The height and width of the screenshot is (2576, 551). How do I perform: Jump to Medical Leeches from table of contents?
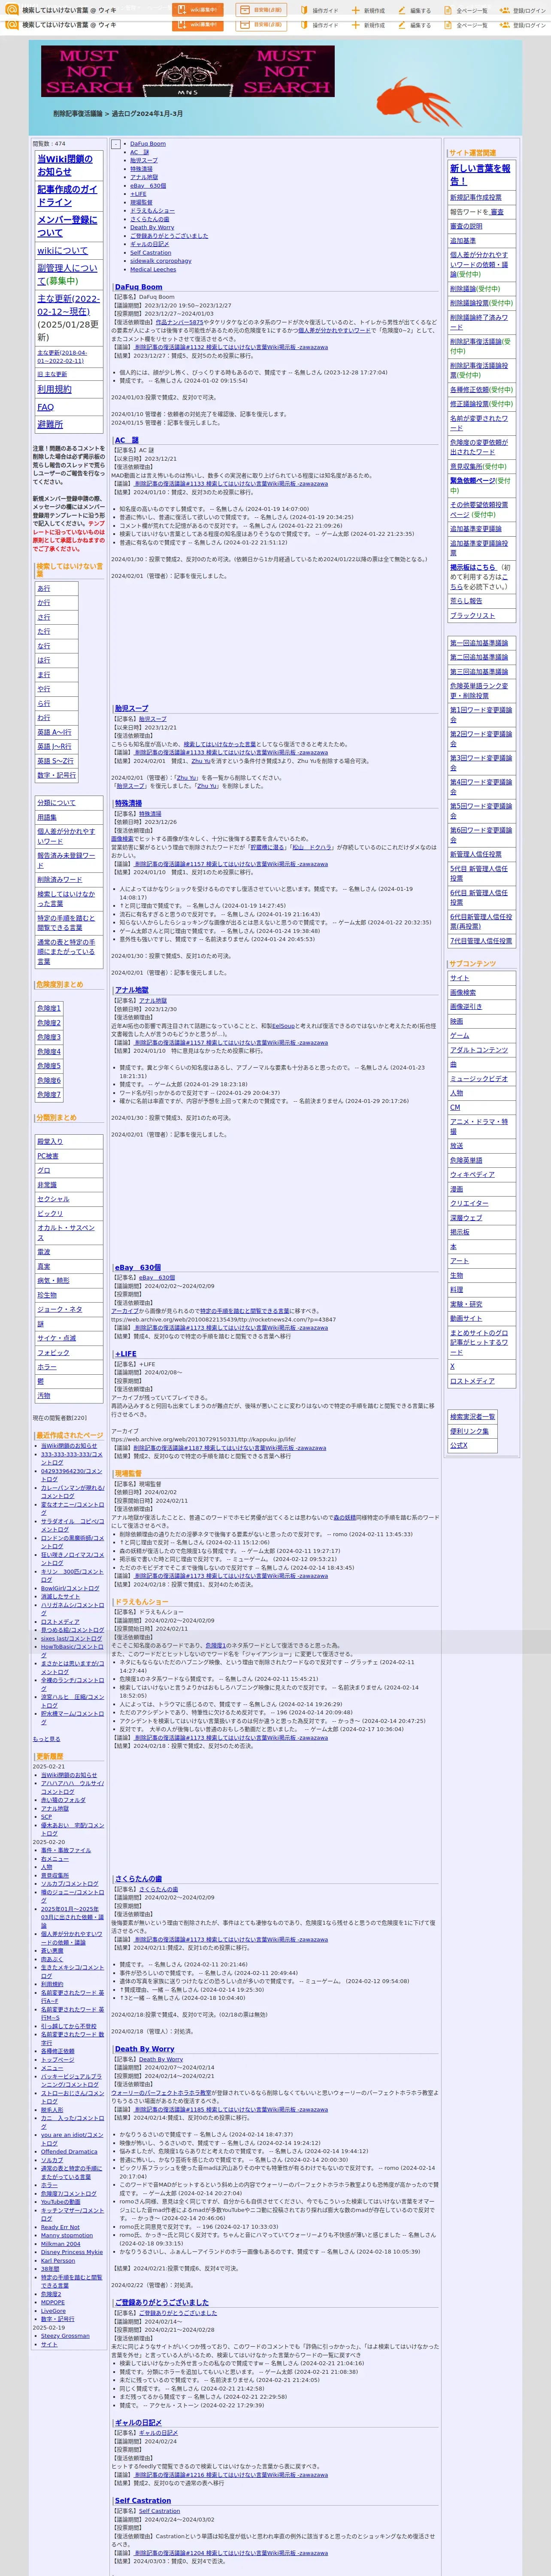point(153,269)
